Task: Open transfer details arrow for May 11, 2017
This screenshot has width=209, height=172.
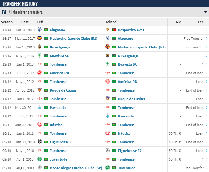Action: point(207,39)
